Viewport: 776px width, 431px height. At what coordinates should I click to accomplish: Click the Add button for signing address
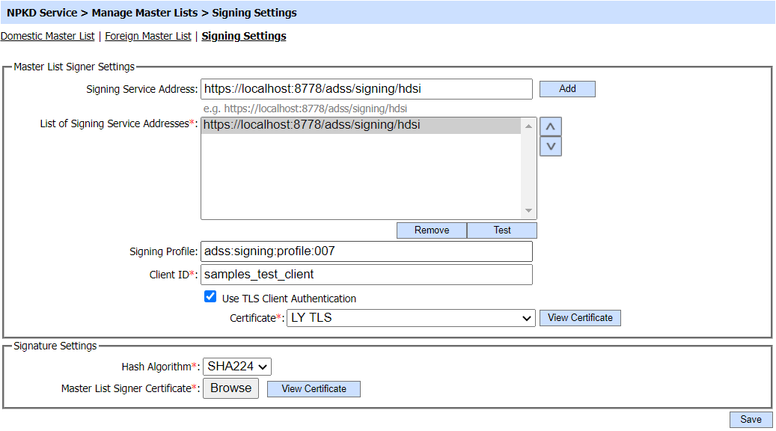[567, 89]
